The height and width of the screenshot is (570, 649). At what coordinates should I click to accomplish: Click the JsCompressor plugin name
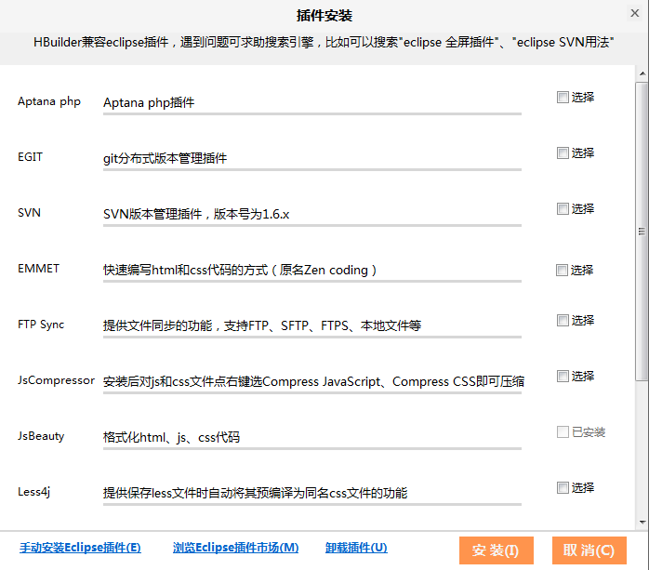pyautogui.click(x=56, y=380)
